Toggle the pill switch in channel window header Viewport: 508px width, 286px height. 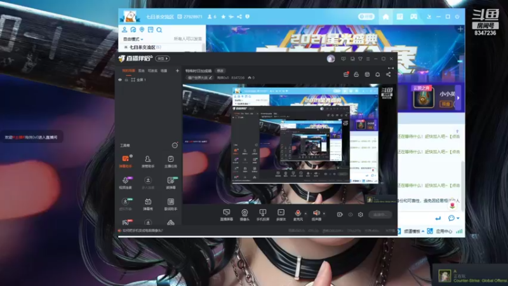point(366,17)
